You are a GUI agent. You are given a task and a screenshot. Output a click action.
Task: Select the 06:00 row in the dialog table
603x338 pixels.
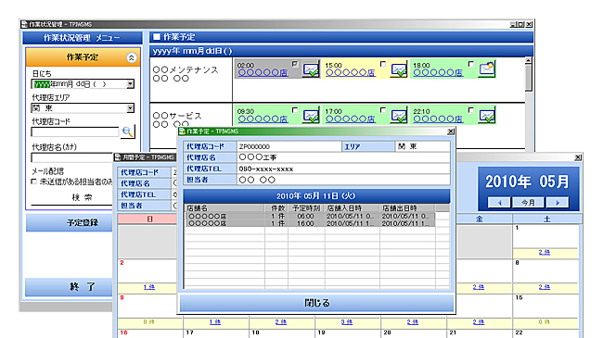310,217
